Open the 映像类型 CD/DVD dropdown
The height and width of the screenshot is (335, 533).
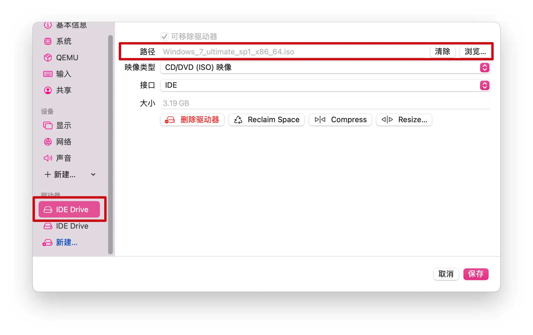point(325,68)
